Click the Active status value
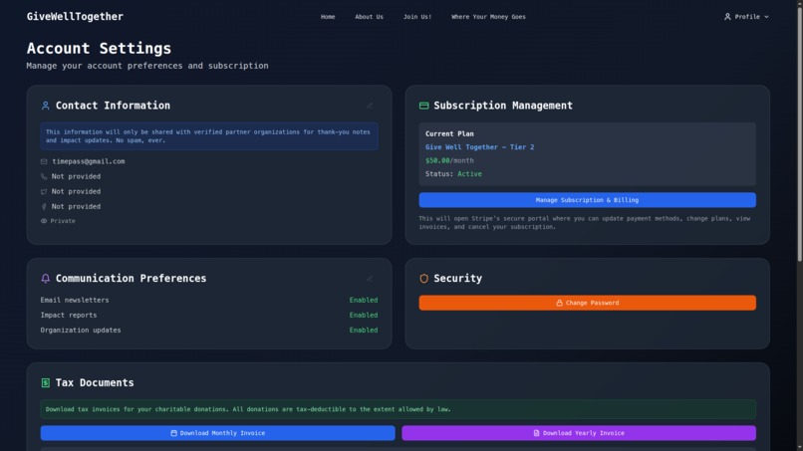Viewport: 803px width, 451px height. 469,174
